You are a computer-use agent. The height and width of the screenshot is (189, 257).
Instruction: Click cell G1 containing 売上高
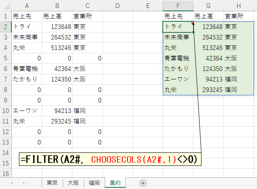(208, 16)
